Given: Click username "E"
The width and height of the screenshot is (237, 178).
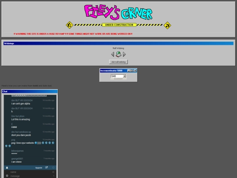Looking at the screenshot, I should point(12,124).
